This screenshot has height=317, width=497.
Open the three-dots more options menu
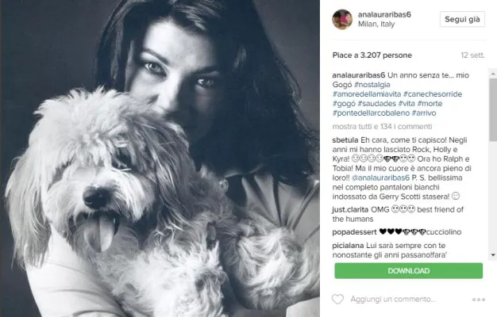click(478, 300)
